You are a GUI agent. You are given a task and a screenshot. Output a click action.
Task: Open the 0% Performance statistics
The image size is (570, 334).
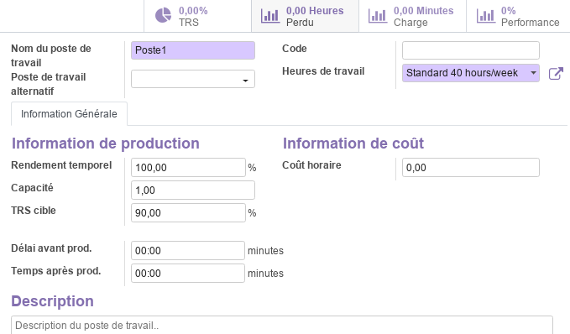click(519, 16)
